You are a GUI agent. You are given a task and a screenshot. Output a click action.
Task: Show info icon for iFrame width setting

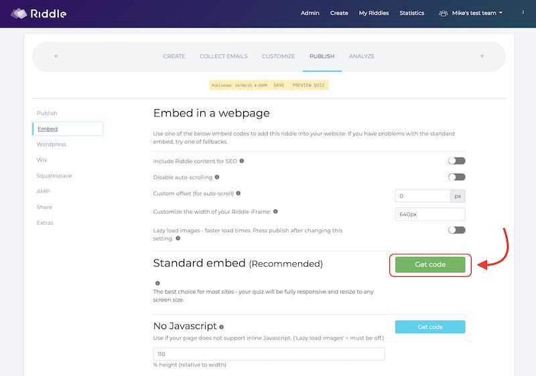pyautogui.click(x=275, y=211)
